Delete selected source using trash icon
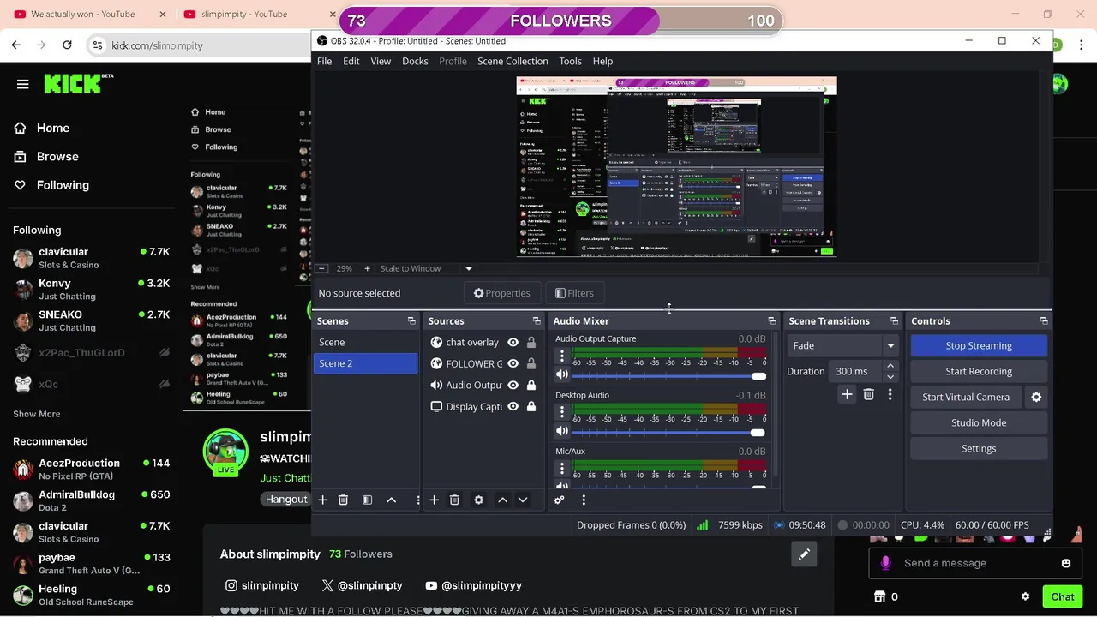The height and width of the screenshot is (617, 1097). click(454, 500)
